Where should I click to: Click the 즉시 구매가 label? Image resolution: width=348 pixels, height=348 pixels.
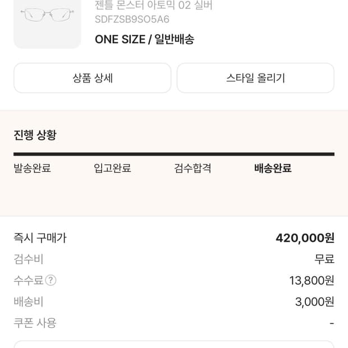click(x=40, y=238)
